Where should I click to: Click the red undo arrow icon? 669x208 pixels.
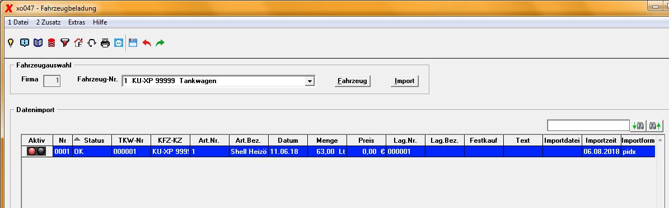coord(146,43)
